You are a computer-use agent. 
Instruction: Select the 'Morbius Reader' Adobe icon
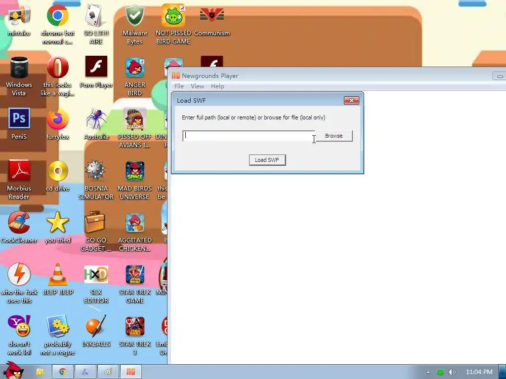coord(19,180)
